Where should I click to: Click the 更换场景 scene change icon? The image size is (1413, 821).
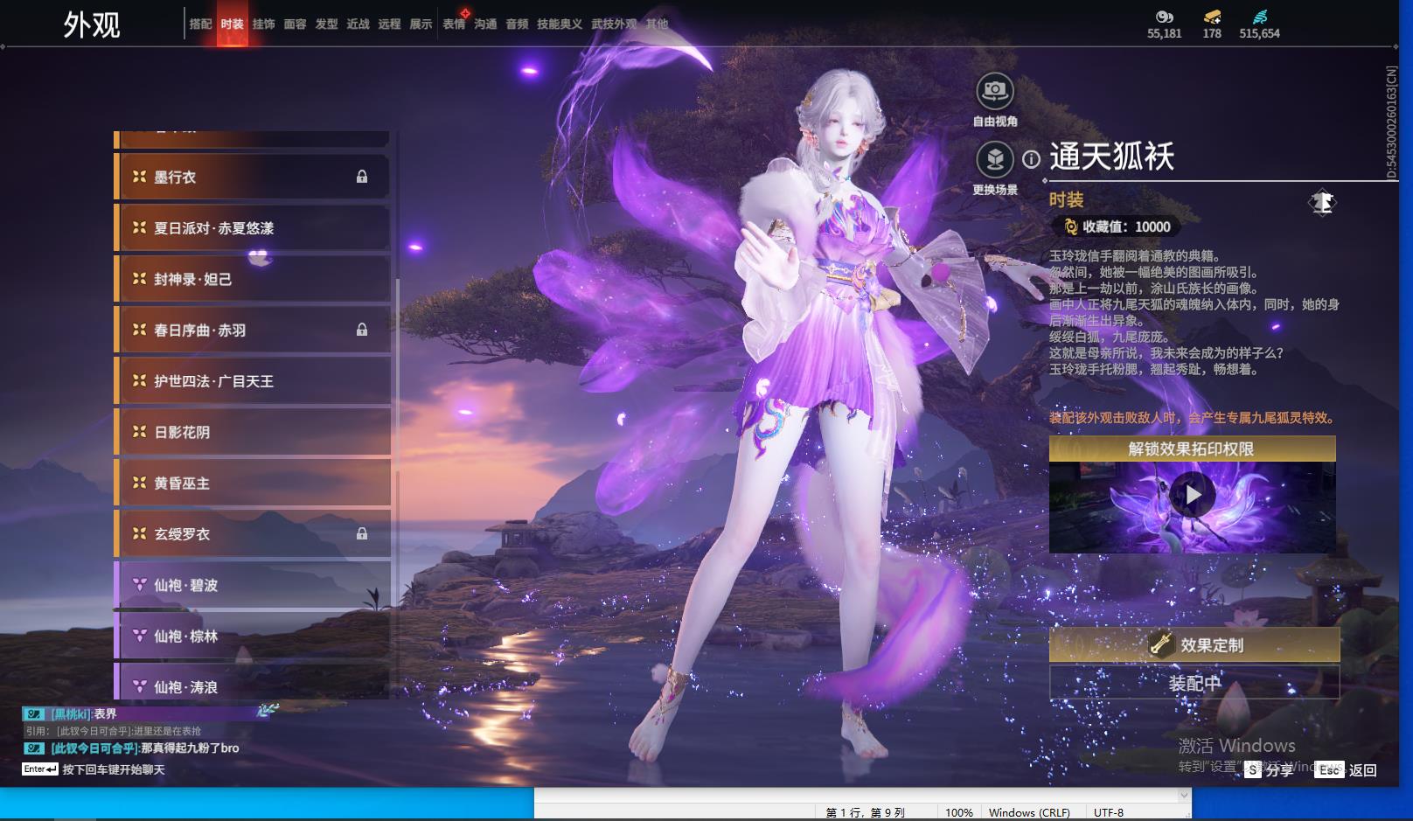(x=995, y=159)
